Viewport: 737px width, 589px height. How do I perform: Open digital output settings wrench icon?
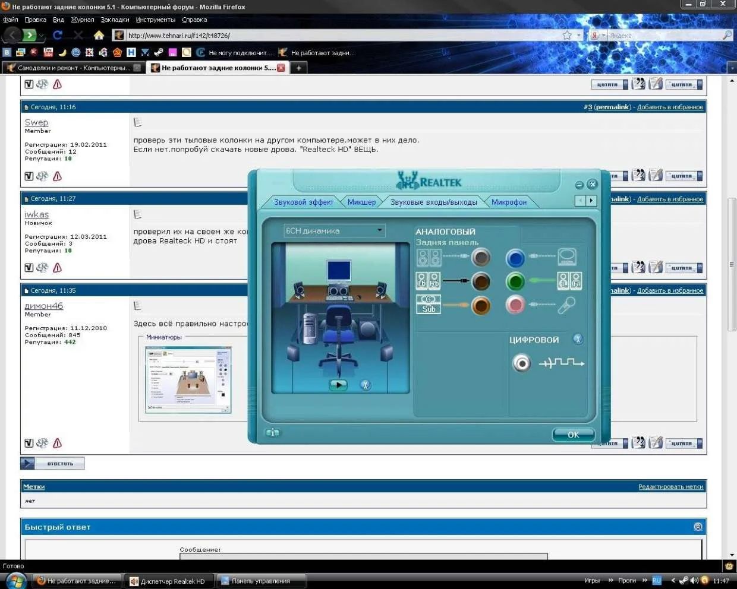(x=578, y=339)
